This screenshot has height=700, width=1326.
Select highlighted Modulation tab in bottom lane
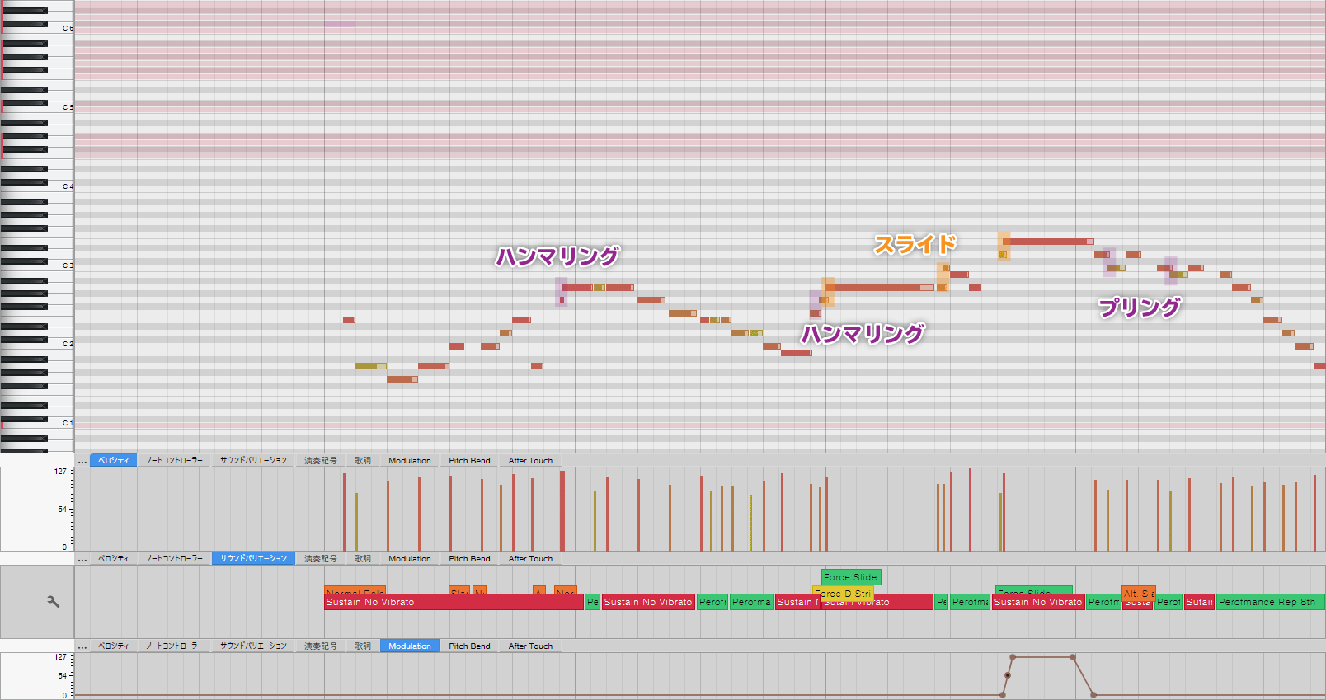point(410,646)
